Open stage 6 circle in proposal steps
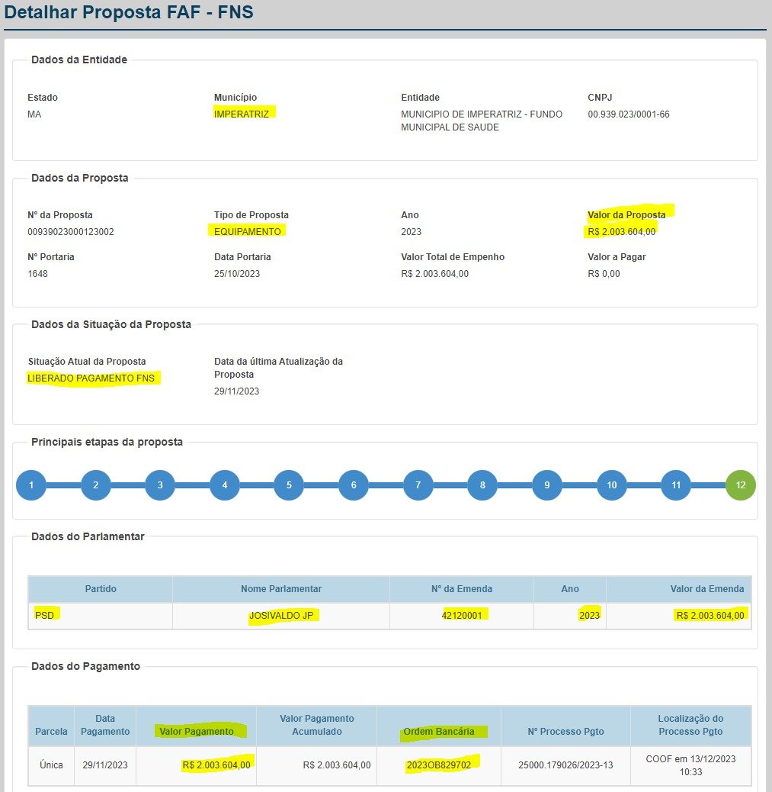 click(354, 485)
